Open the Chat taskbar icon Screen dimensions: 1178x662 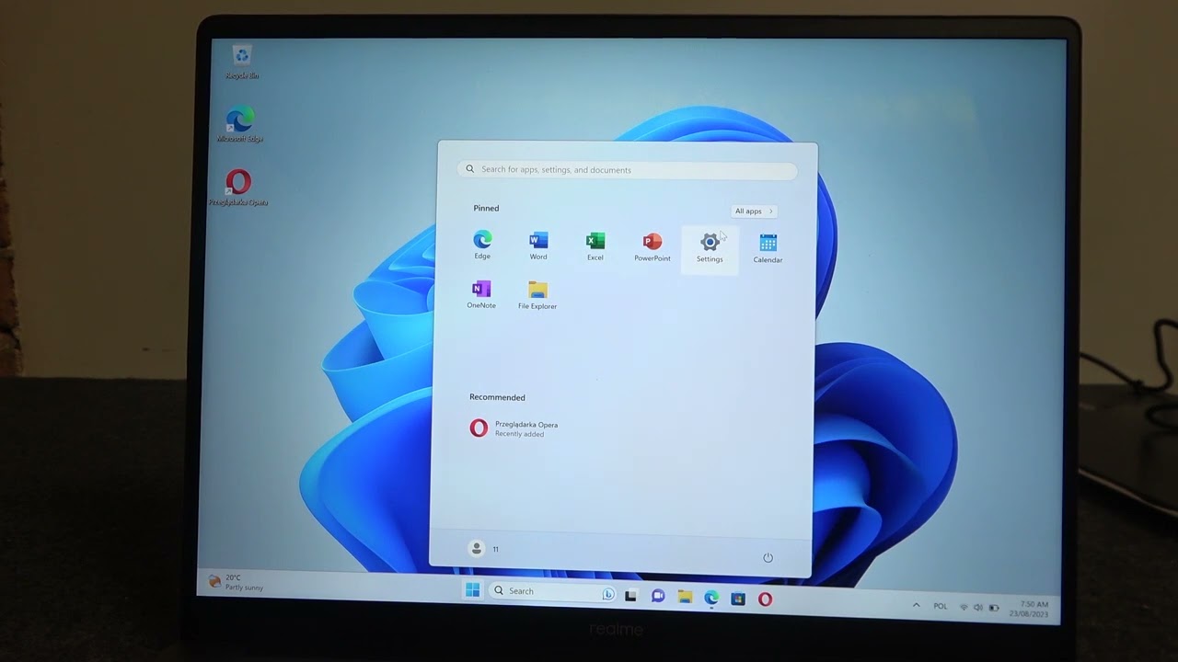(657, 596)
